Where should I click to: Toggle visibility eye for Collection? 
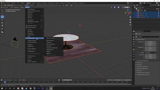point(158,9)
